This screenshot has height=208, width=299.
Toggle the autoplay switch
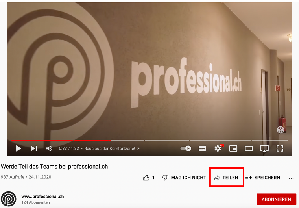tap(186, 149)
